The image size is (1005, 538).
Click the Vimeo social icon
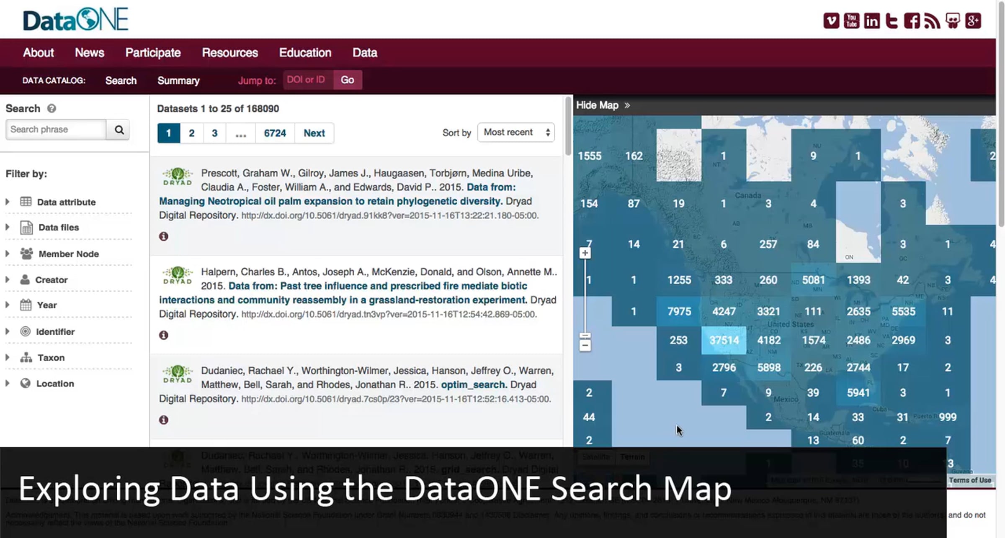coord(831,21)
